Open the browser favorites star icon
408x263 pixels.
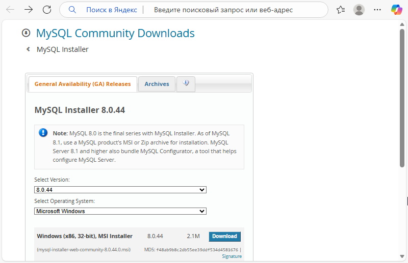pyautogui.click(x=341, y=10)
